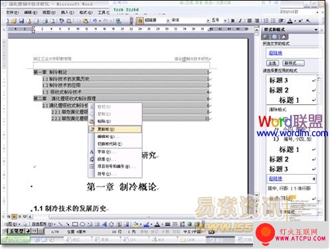Viewport: 332px width, 251px height.
Task: Click the font color A swatch
Action: (x=290, y=21)
